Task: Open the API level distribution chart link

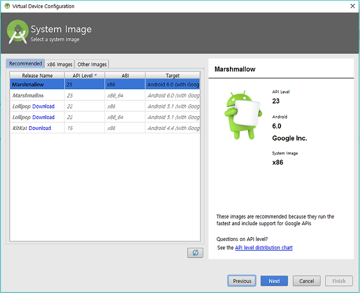Action: [263, 247]
